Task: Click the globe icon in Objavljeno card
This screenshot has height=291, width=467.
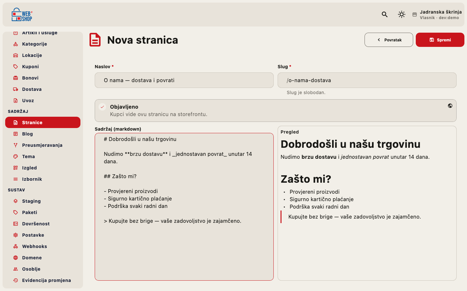Action: coord(450,106)
